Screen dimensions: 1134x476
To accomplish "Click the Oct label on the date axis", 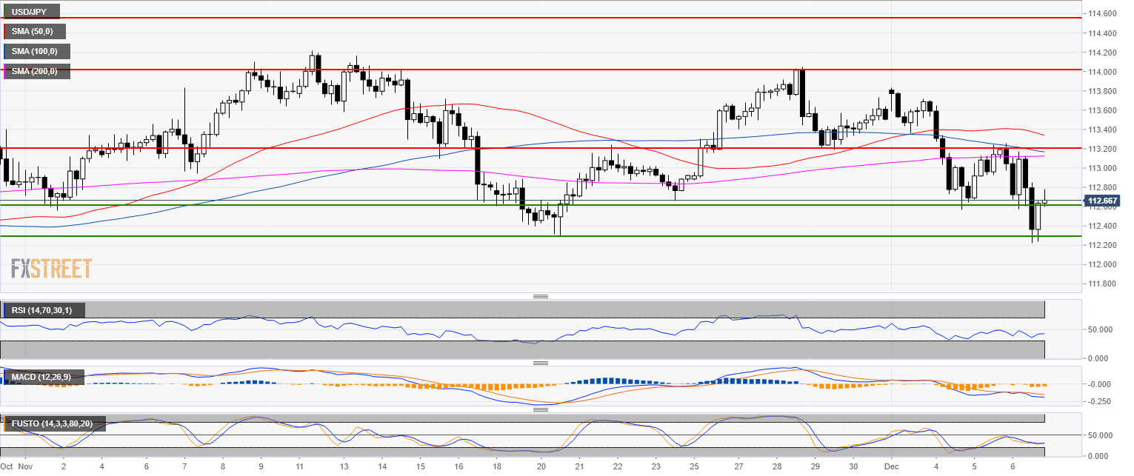I will click(x=7, y=467).
